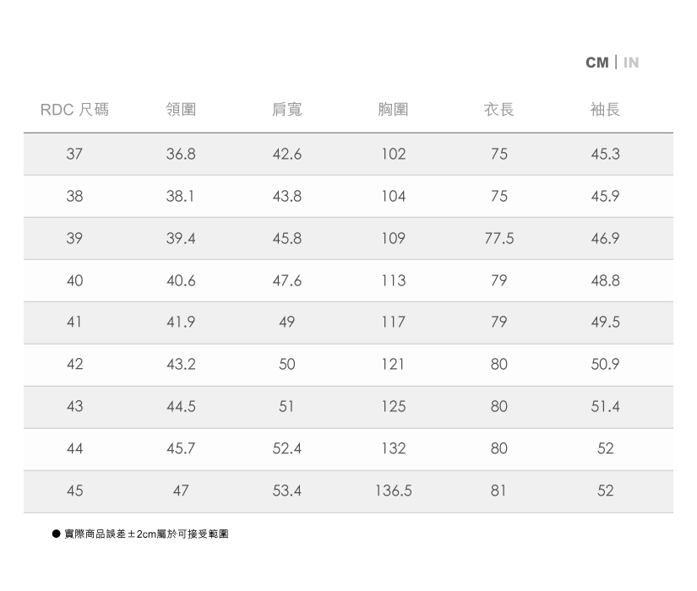Viewport: 697px width, 591px height.
Task: Click size 41 row label
Action: [x=74, y=322]
